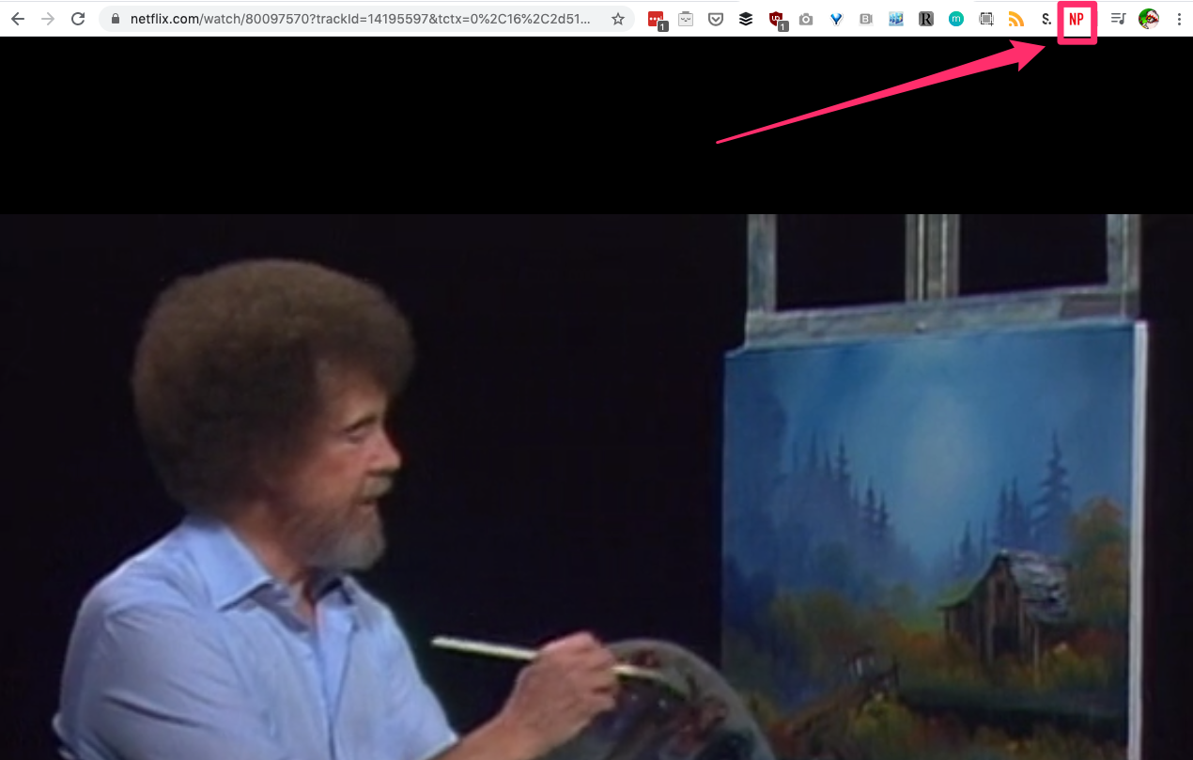Open the Netflix Party NP extension
Viewport: 1193px width, 760px height.
(x=1077, y=19)
